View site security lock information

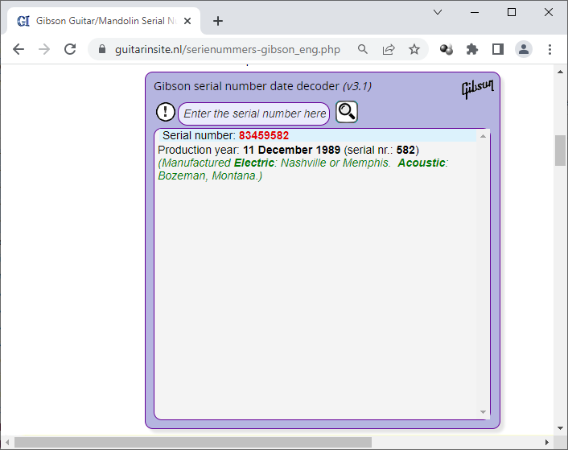click(x=102, y=49)
